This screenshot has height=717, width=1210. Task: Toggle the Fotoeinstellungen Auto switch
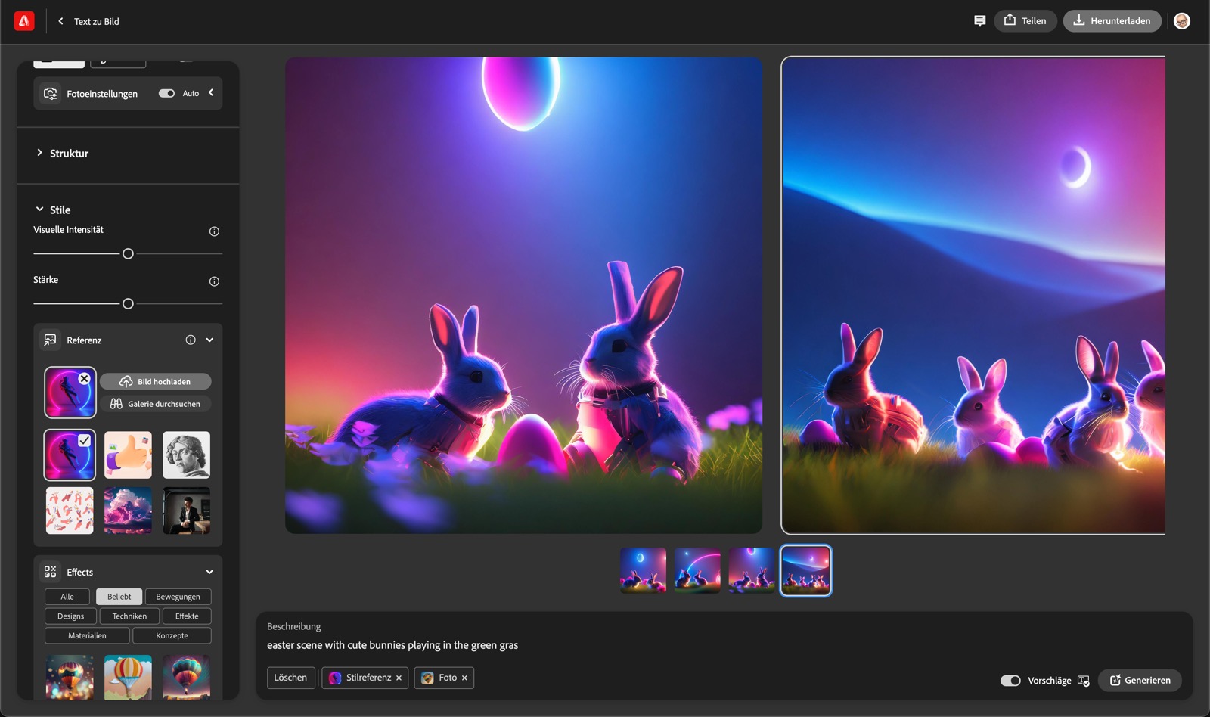[x=166, y=93]
